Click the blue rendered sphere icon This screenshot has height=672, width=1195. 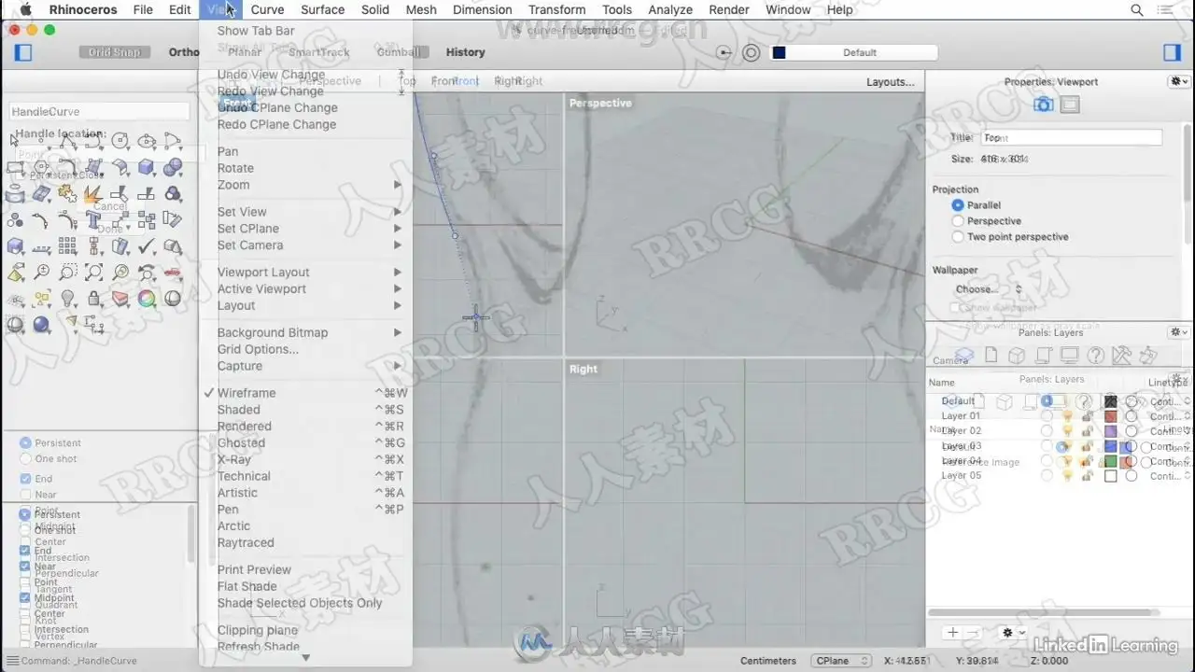(x=41, y=325)
